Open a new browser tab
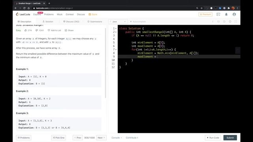 49,3
